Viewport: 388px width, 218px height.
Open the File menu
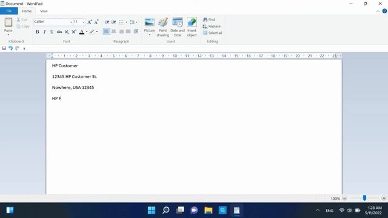point(9,11)
